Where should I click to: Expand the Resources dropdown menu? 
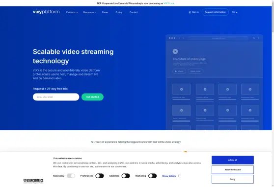(90, 12)
